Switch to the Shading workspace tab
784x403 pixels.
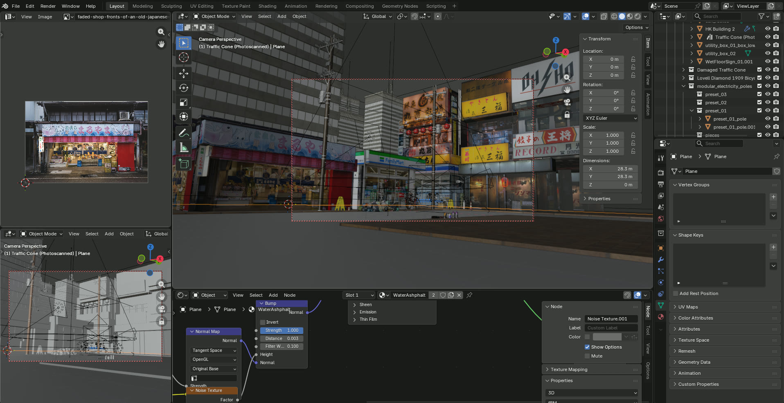[267, 6]
